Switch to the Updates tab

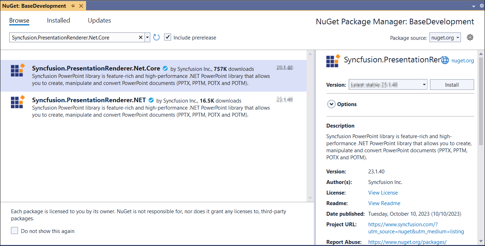99,20
